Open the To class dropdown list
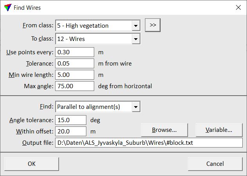 tap(136, 39)
